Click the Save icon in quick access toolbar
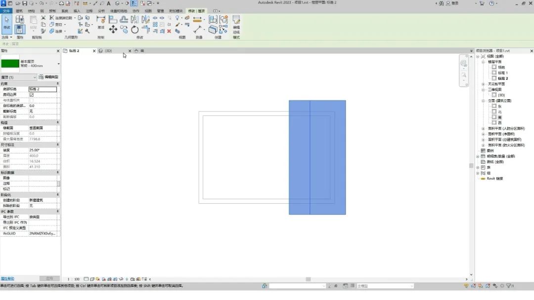 tap(24, 3)
